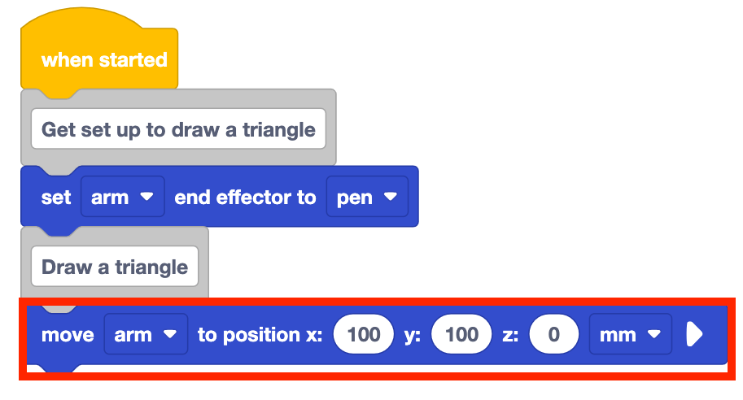Screen dimensions: 743x400
Task: Click the y position value field
Action: (461, 335)
